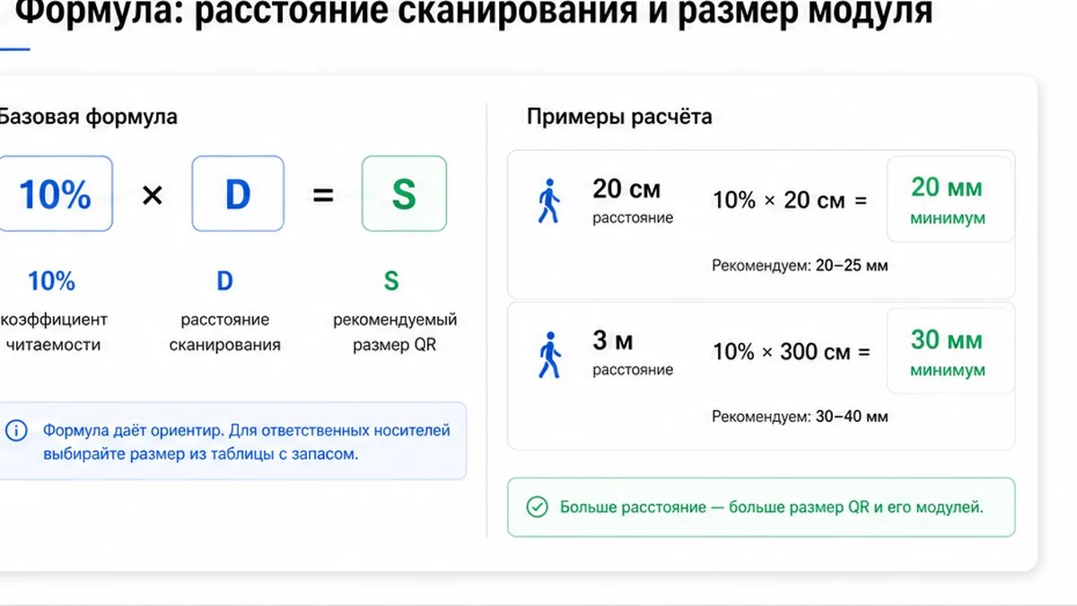The image size is (1077, 606).
Task: Click the "20 см" distance value
Action: click(626, 189)
